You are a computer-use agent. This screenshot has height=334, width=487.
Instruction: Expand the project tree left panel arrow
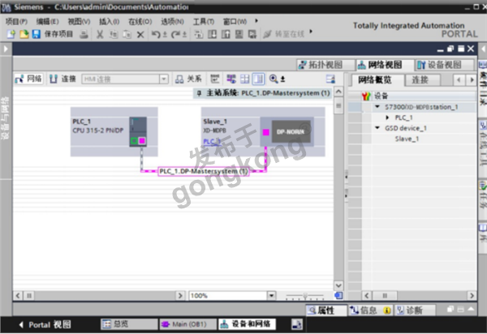pos(6,49)
